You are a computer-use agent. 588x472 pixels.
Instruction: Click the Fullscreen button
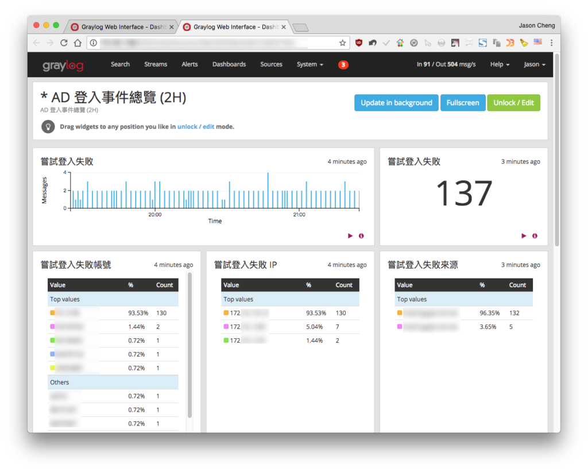pyautogui.click(x=463, y=103)
